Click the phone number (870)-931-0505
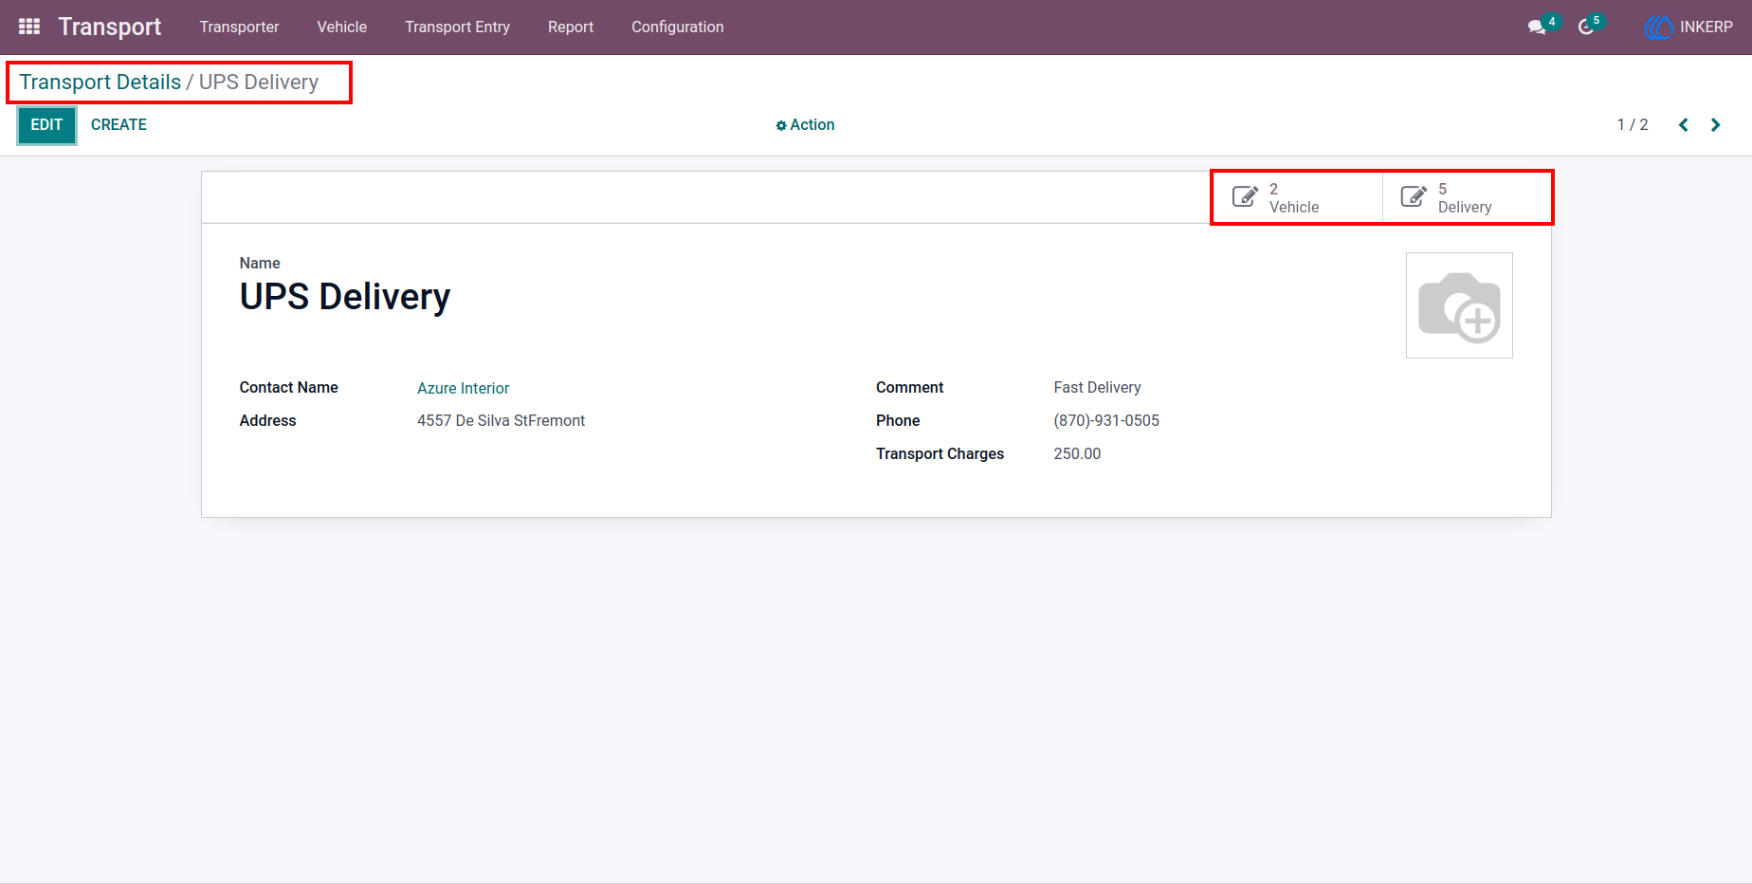1752x884 pixels. [x=1106, y=420]
